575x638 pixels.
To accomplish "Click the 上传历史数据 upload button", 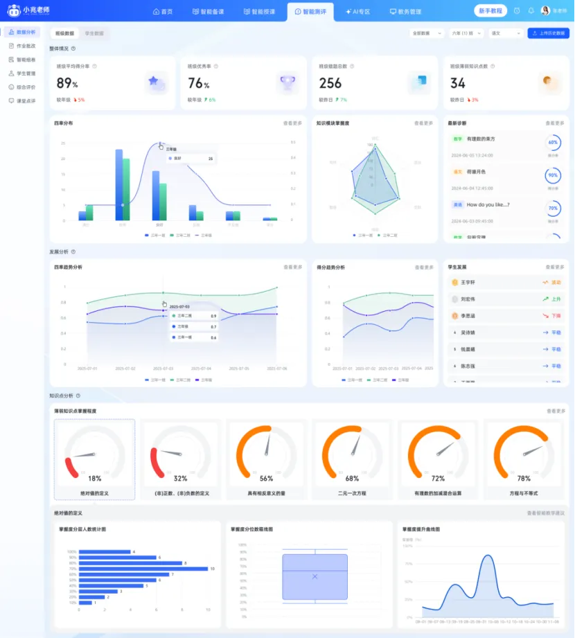I will tap(548, 33).
